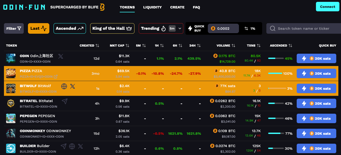Click the ODIN token thumbnail
Image resolution: width=341 pixels, height=155 pixels.
pos(11,58)
